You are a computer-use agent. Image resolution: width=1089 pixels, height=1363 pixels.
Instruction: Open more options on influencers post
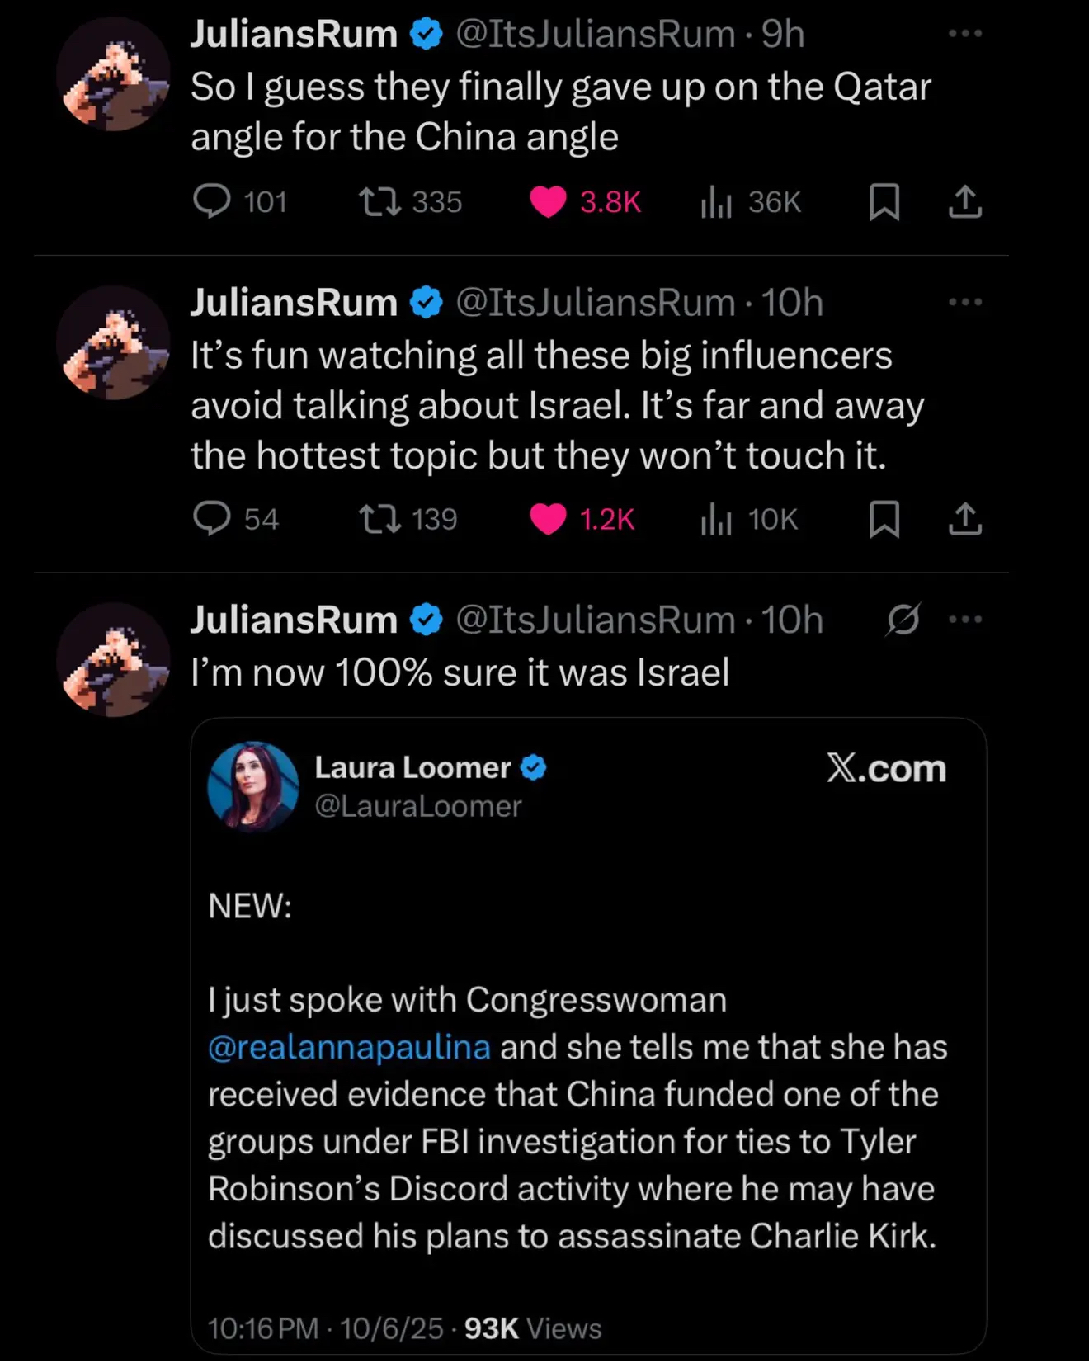(965, 302)
